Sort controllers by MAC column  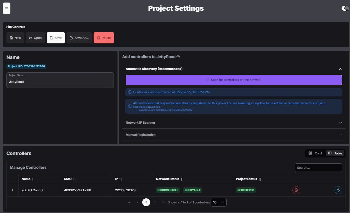pyautogui.click(x=74, y=179)
